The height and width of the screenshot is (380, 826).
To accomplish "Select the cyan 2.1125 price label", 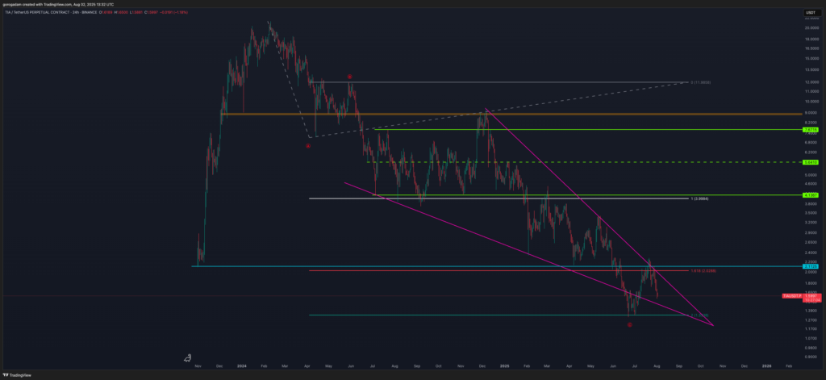I will (x=811, y=265).
